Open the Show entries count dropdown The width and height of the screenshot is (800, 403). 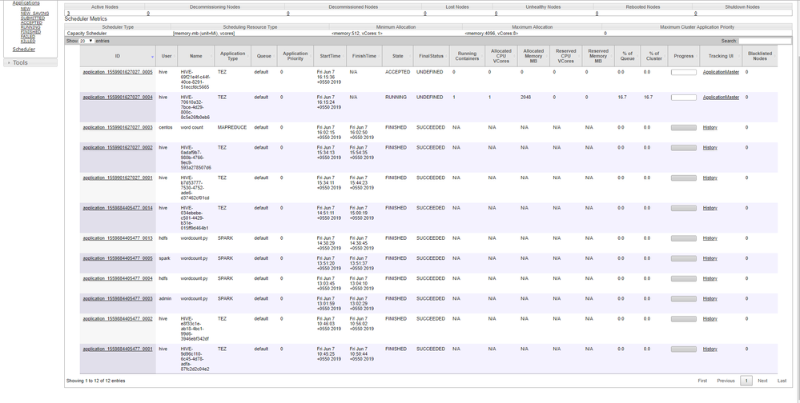point(86,41)
